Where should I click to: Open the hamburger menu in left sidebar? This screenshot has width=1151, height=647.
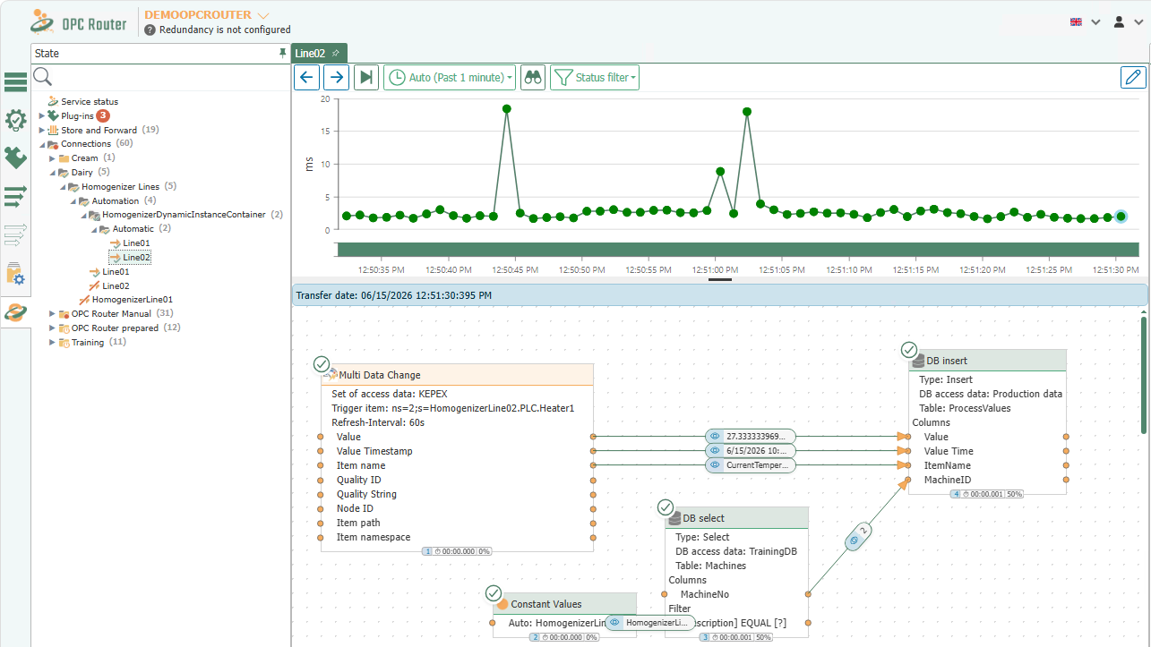coord(15,83)
